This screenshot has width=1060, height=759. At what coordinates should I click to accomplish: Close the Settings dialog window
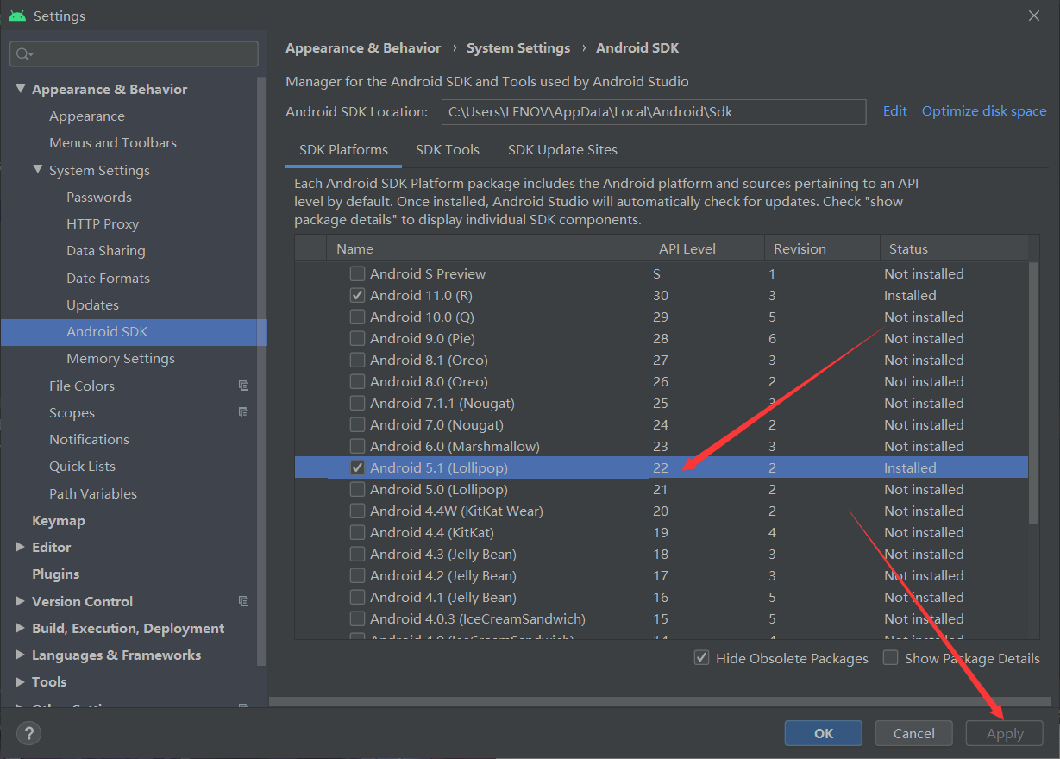[x=1033, y=16]
